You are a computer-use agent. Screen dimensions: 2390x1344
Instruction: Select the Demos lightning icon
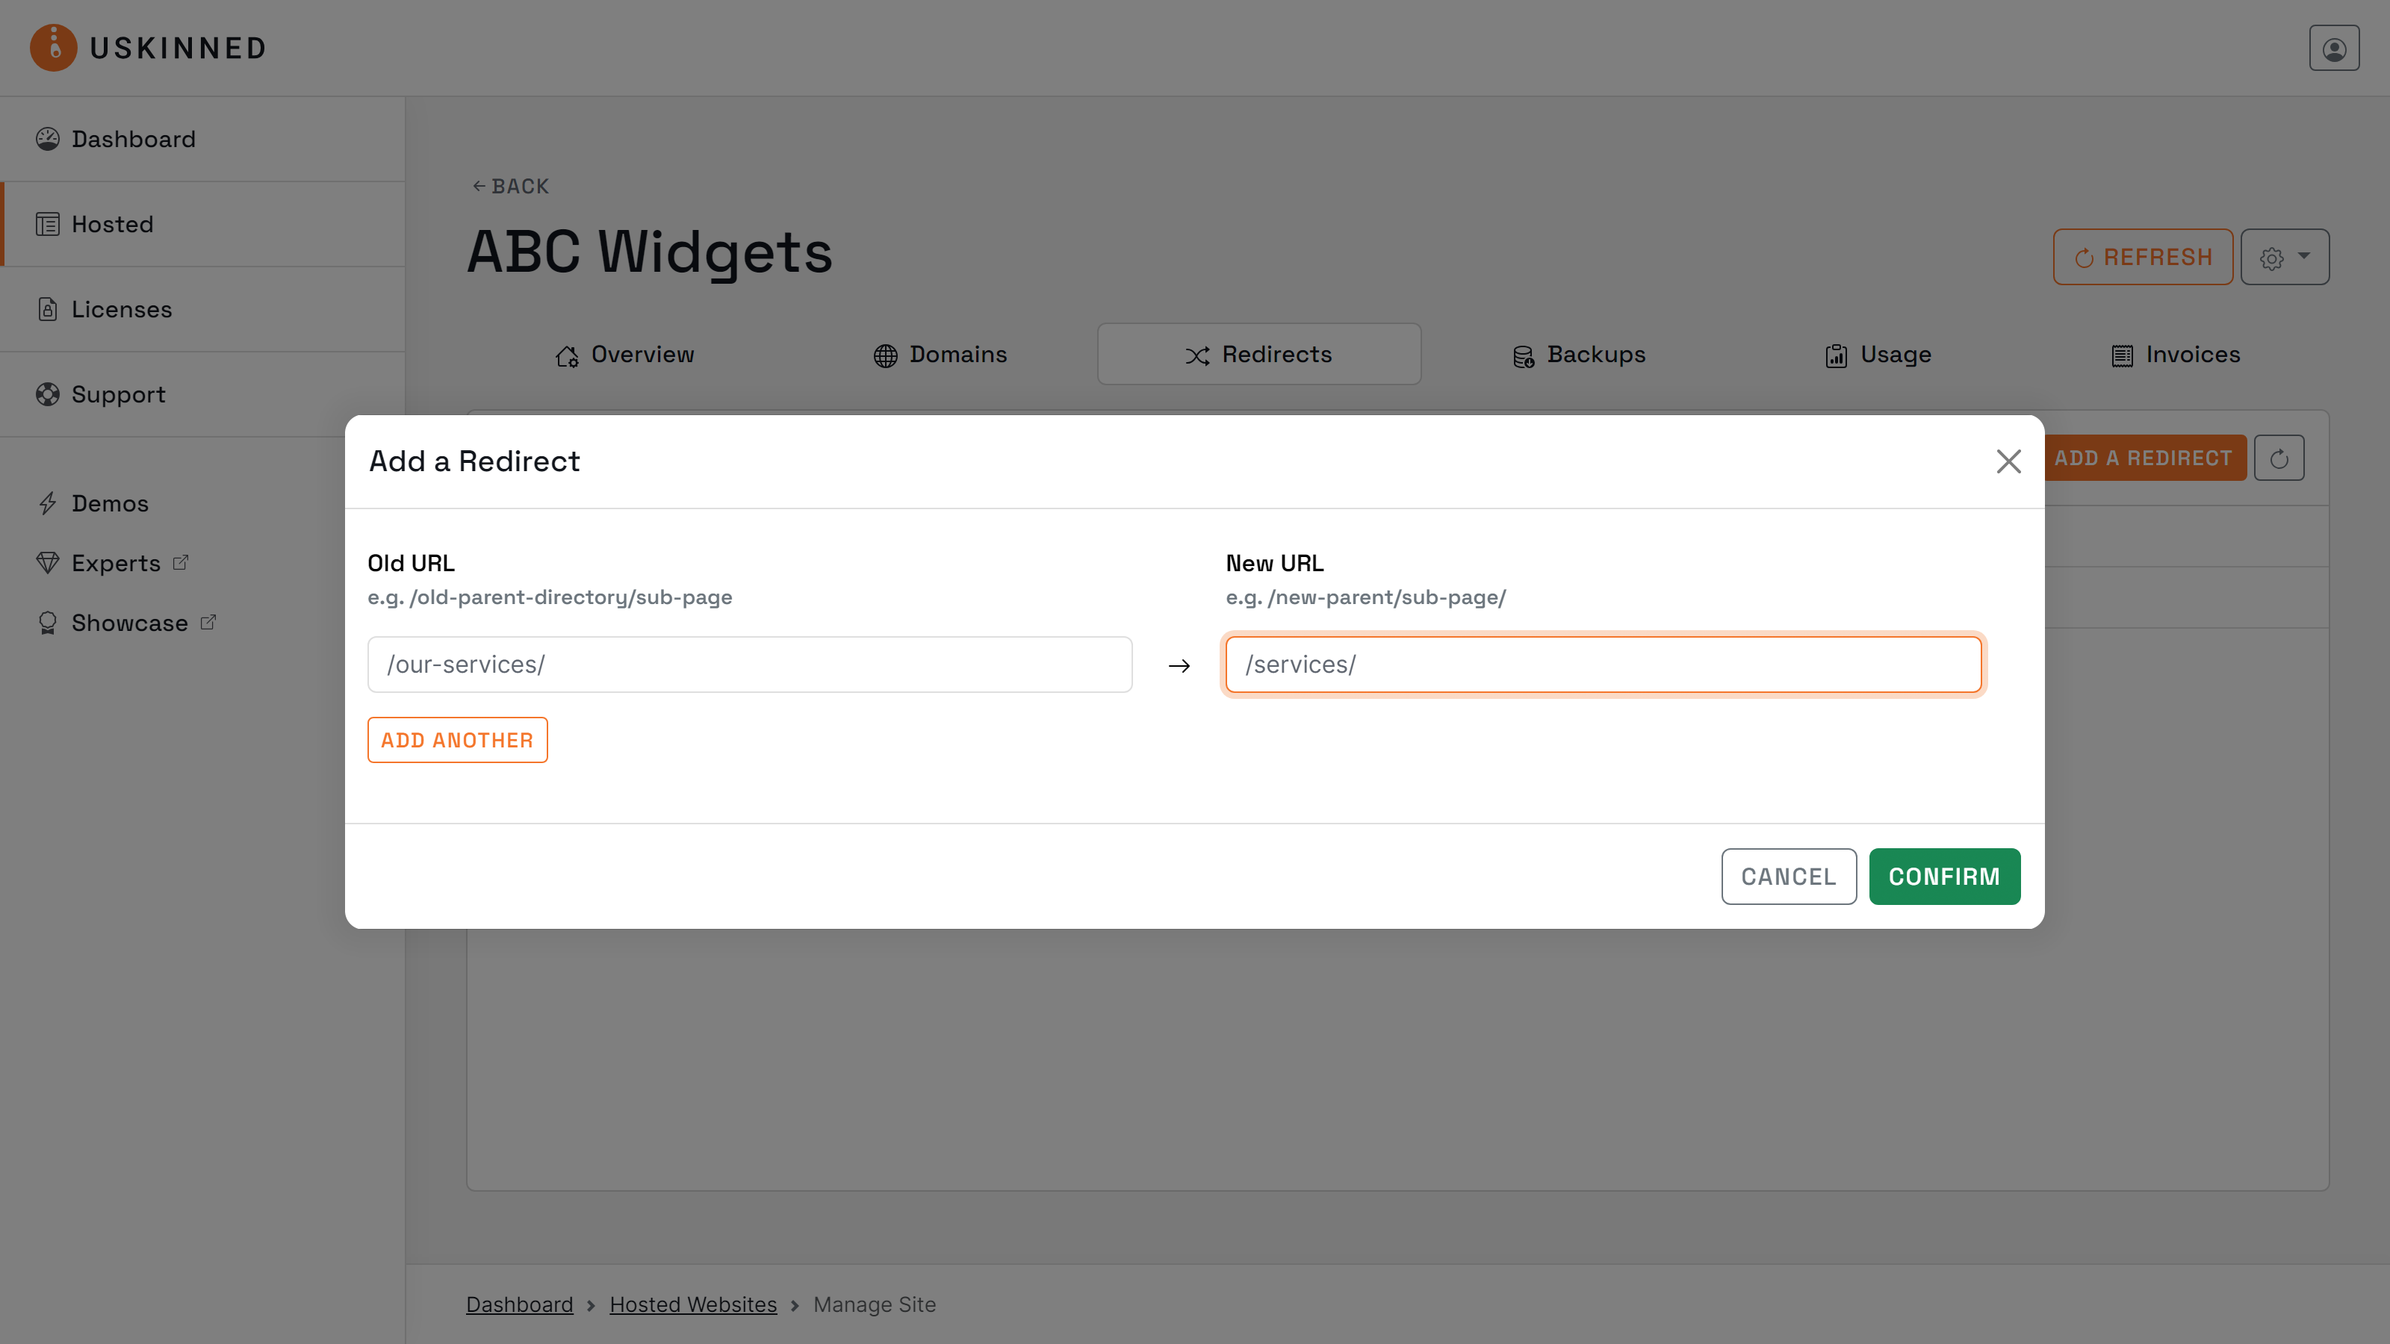pos(50,503)
